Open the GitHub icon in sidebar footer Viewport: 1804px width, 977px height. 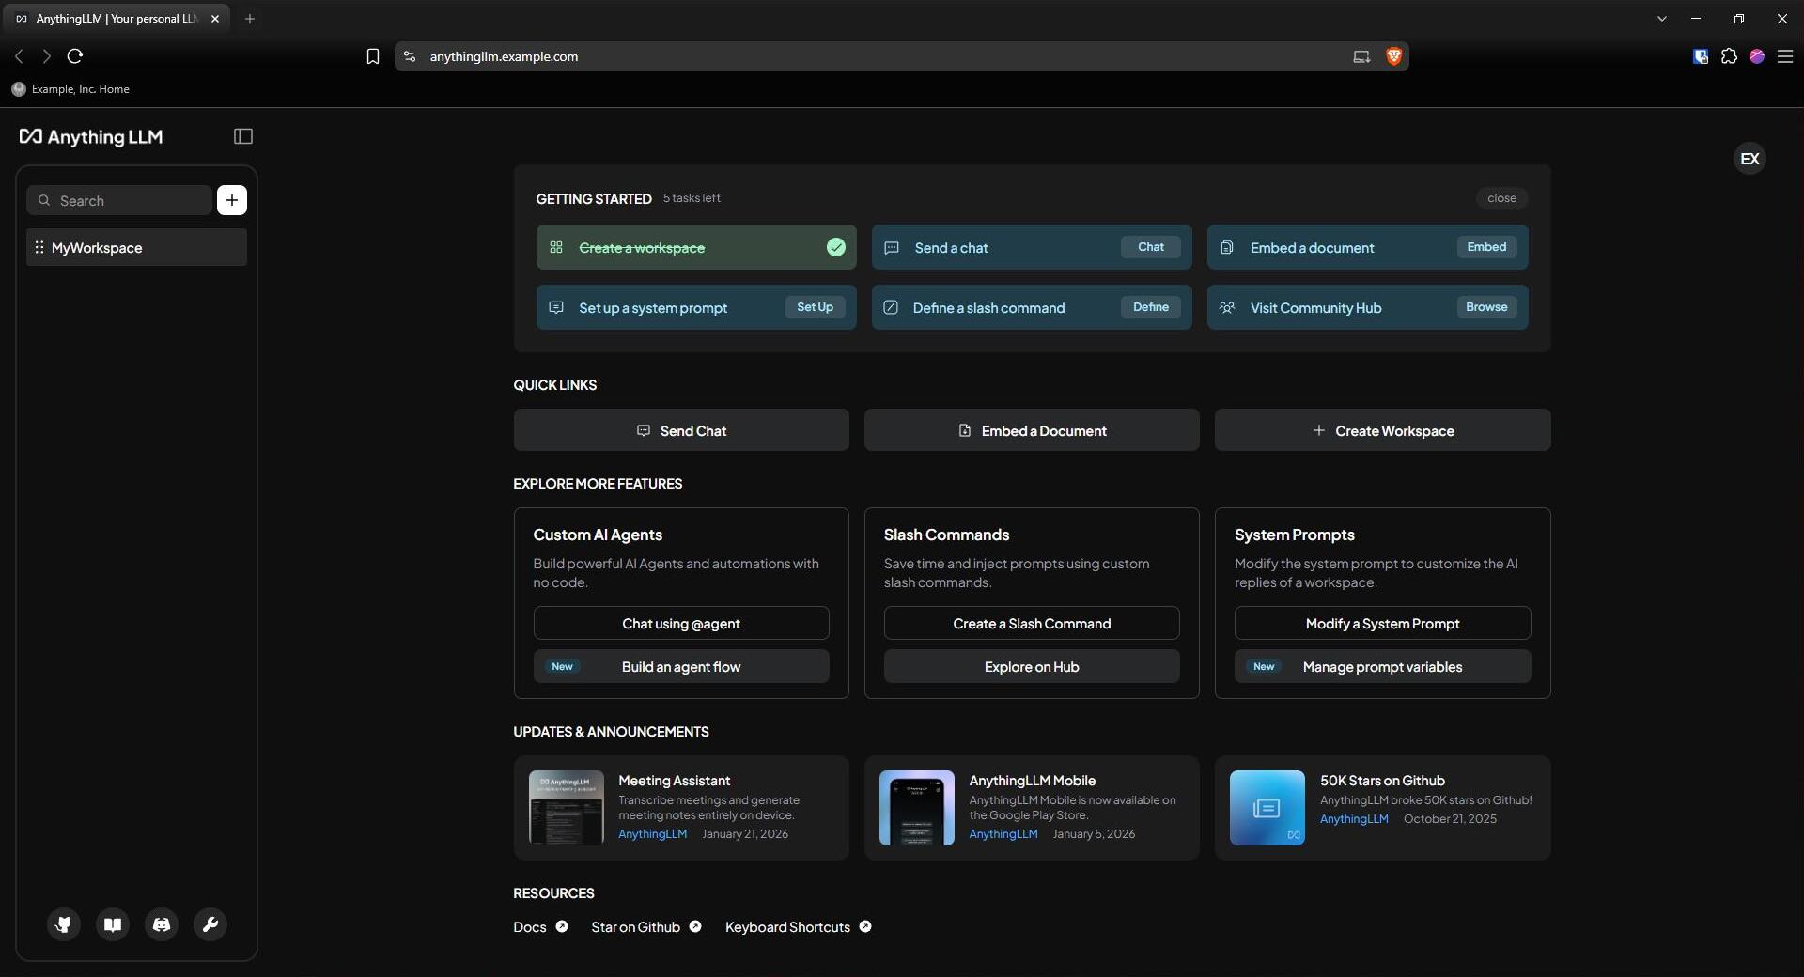click(x=64, y=924)
